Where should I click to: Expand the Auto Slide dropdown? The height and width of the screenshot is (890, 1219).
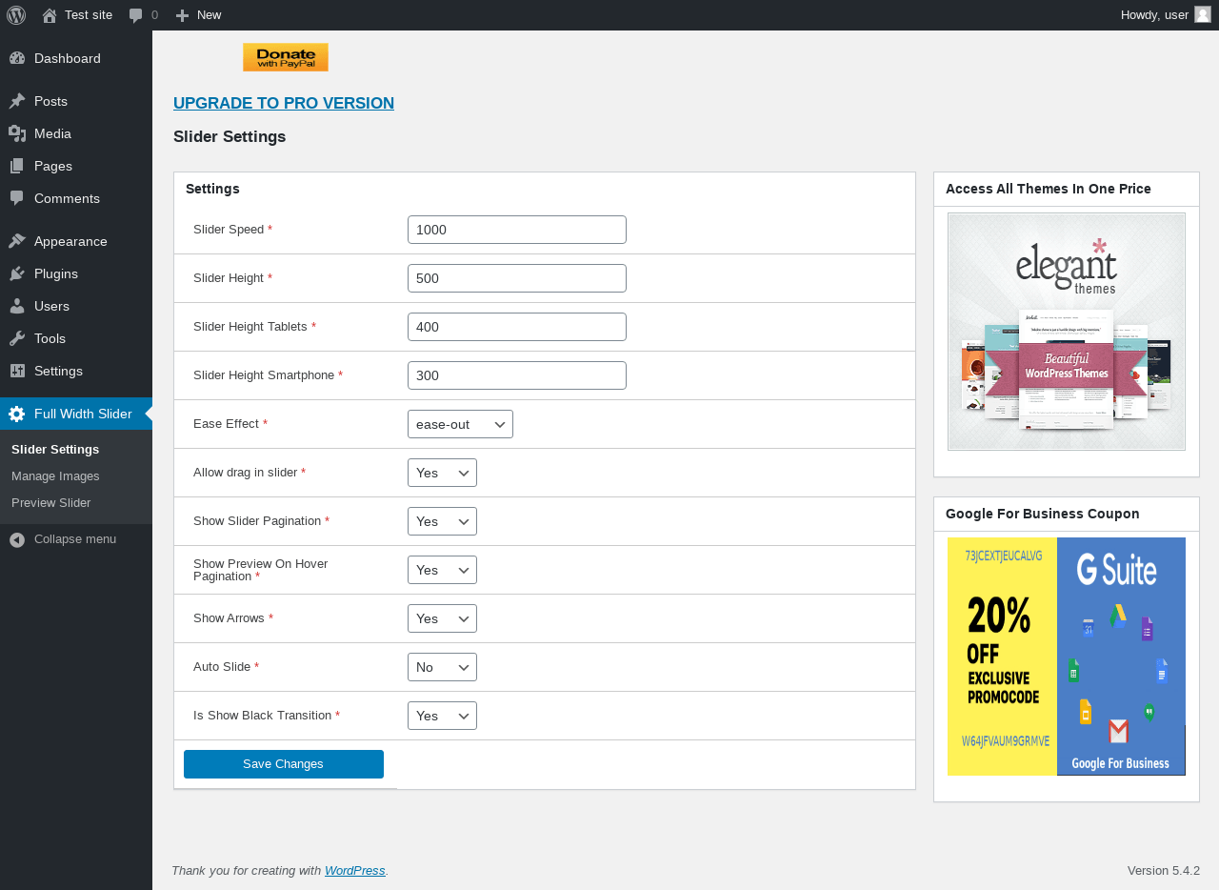[x=442, y=667]
